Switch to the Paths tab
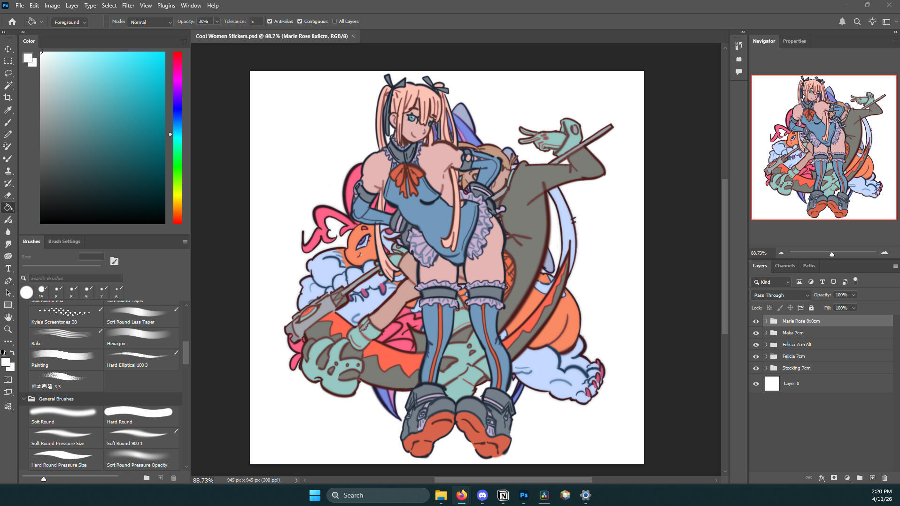The width and height of the screenshot is (900, 506). coord(809,266)
